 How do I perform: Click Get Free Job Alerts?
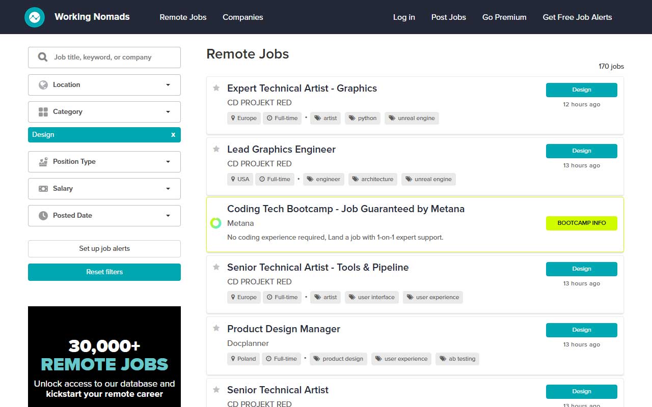[577, 17]
